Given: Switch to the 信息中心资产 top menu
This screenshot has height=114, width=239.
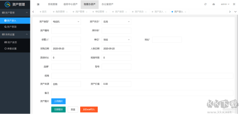Looking at the screenshot, I should point(70,4).
